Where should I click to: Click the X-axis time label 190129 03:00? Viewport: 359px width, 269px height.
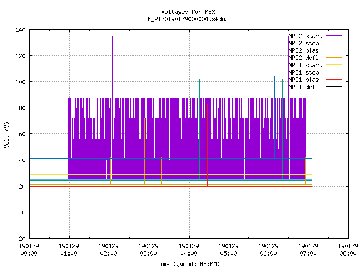point(148,250)
